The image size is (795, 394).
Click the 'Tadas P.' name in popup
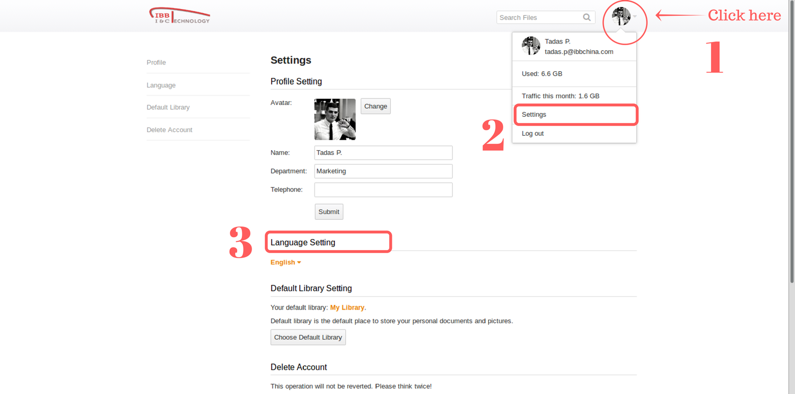tap(558, 42)
